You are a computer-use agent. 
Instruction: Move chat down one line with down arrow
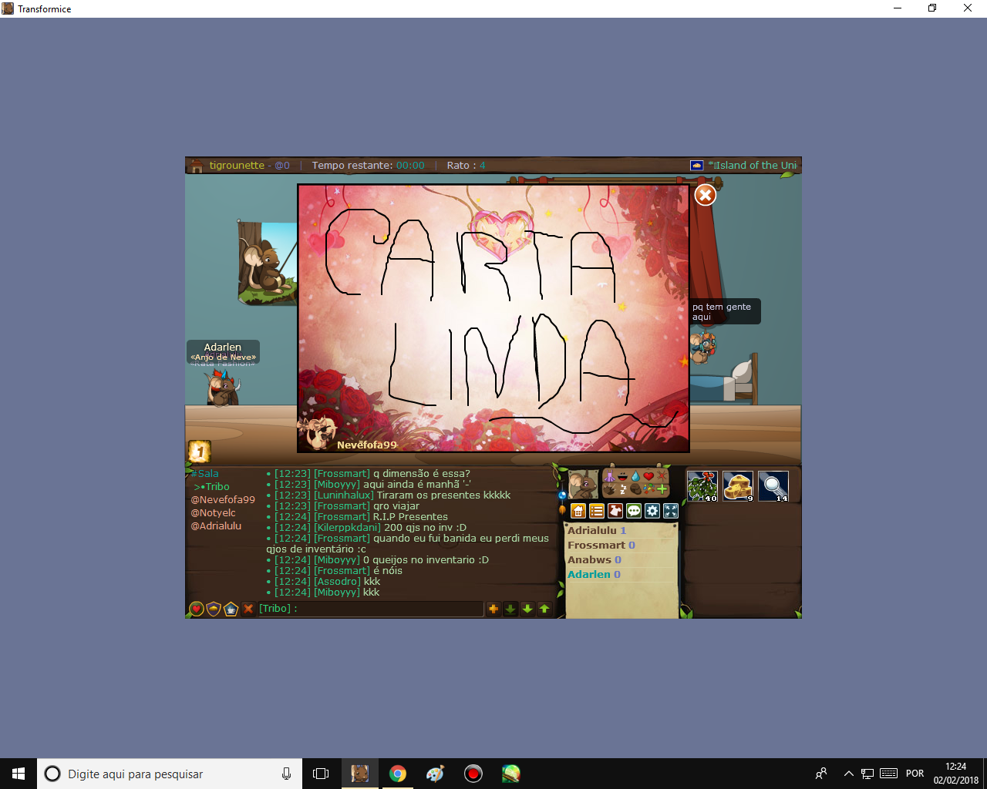click(527, 609)
